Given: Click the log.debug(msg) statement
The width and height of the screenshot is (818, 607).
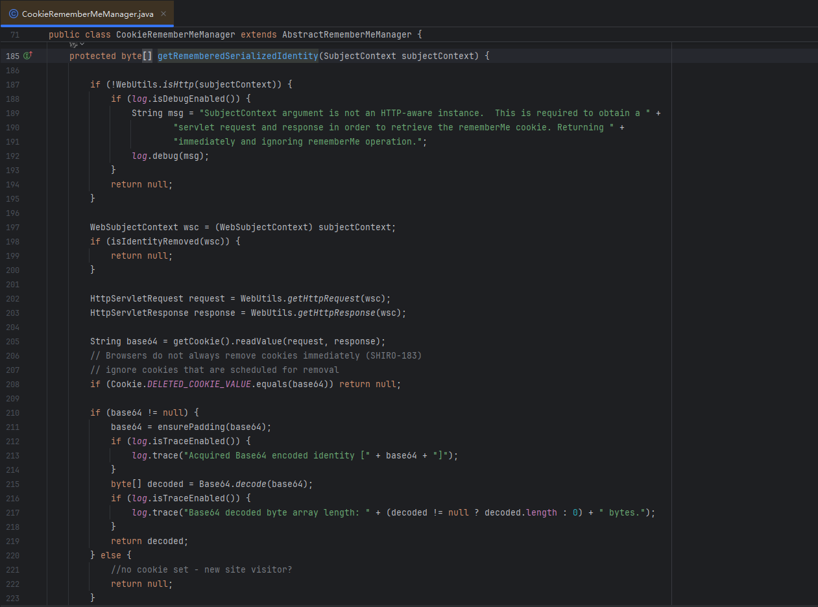Looking at the screenshot, I should pos(170,156).
